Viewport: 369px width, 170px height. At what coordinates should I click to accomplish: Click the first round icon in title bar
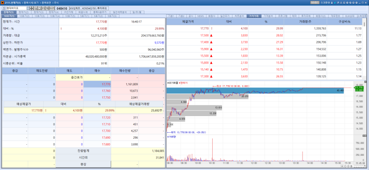[347, 3]
